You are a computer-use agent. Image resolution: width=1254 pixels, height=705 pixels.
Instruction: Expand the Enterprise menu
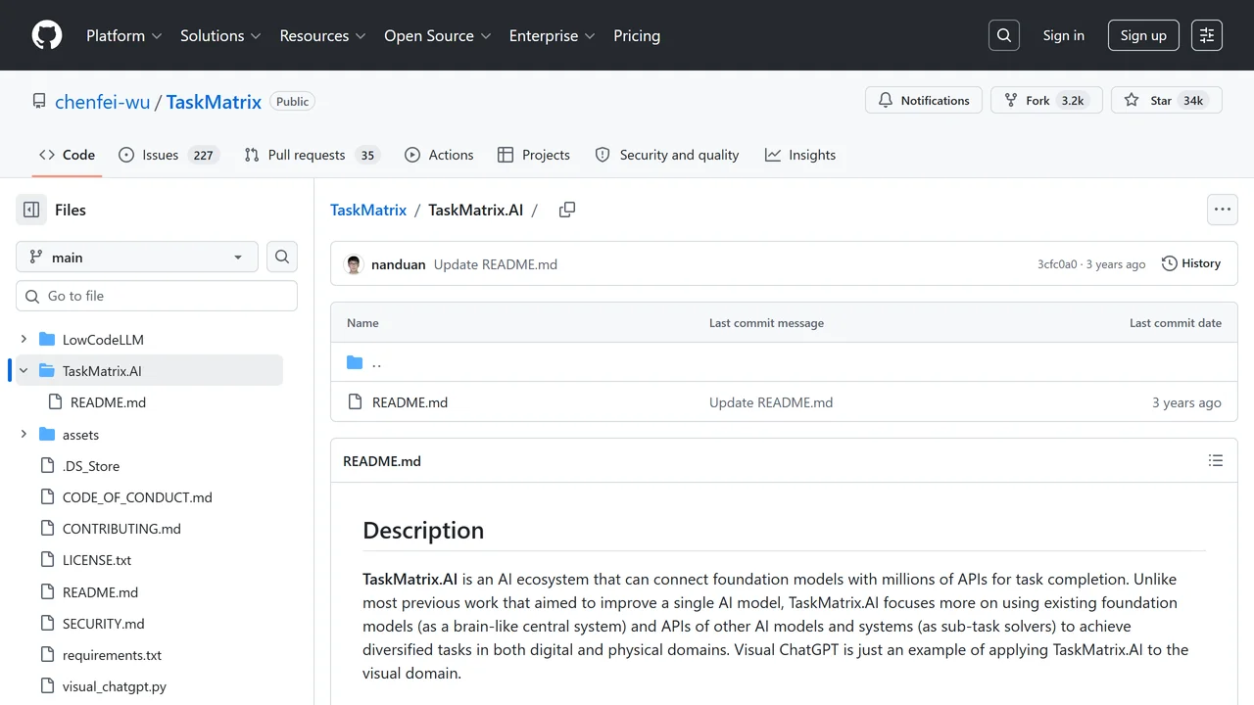pyautogui.click(x=552, y=35)
